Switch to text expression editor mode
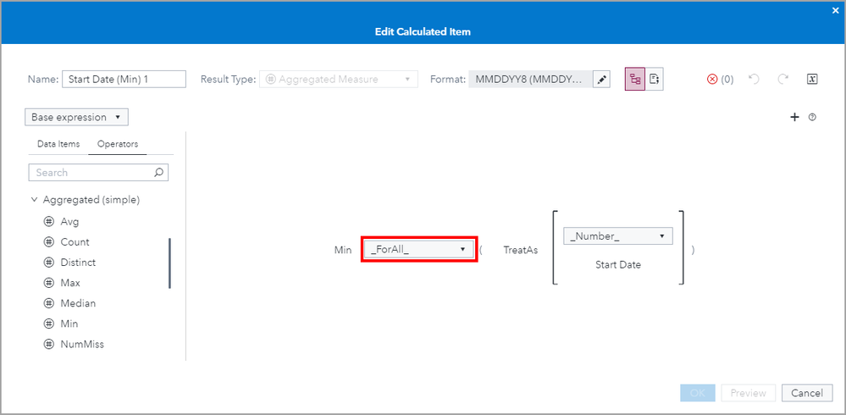The height and width of the screenshot is (415, 846). [654, 79]
